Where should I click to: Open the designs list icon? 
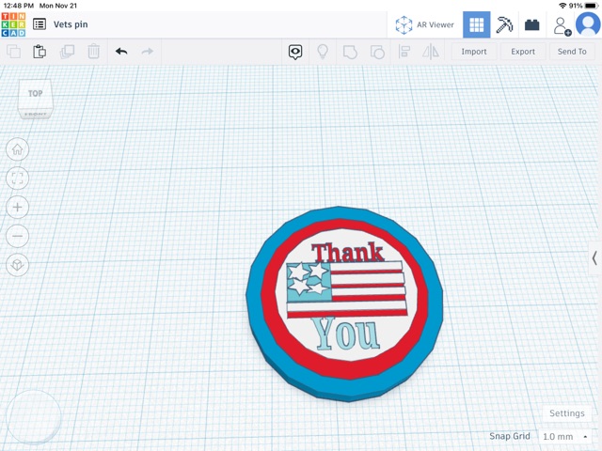point(40,24)
